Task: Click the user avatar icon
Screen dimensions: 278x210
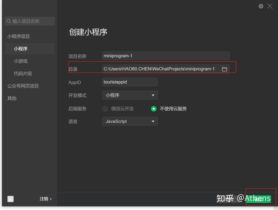Action: tap(11, 199)
